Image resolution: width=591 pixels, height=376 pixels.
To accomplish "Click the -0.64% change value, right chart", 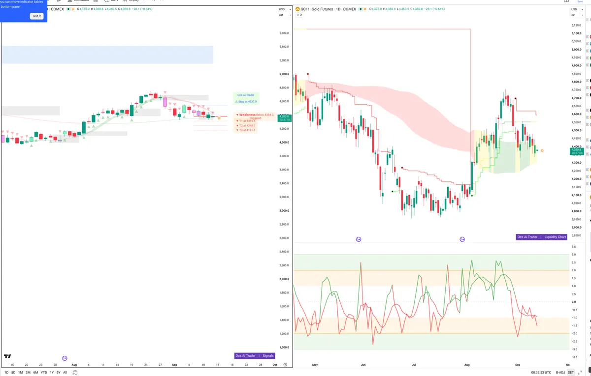I will (x=439, y=9).
